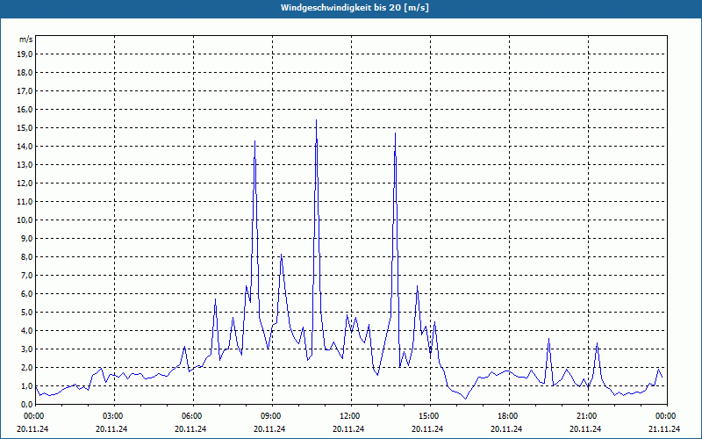702x439 pixels.
Task: Click the 21.11.24 date label
Action: 664,428
